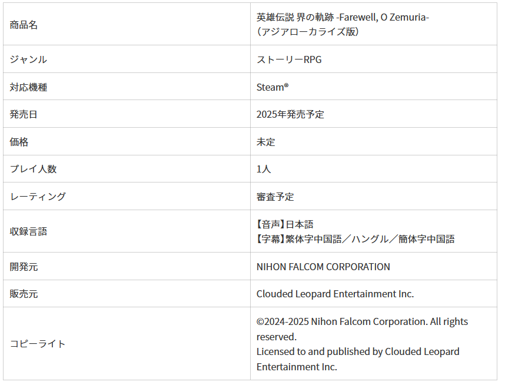Click the 発売日 row label
This screenshot has height=385, width=505.
(24, 114)
